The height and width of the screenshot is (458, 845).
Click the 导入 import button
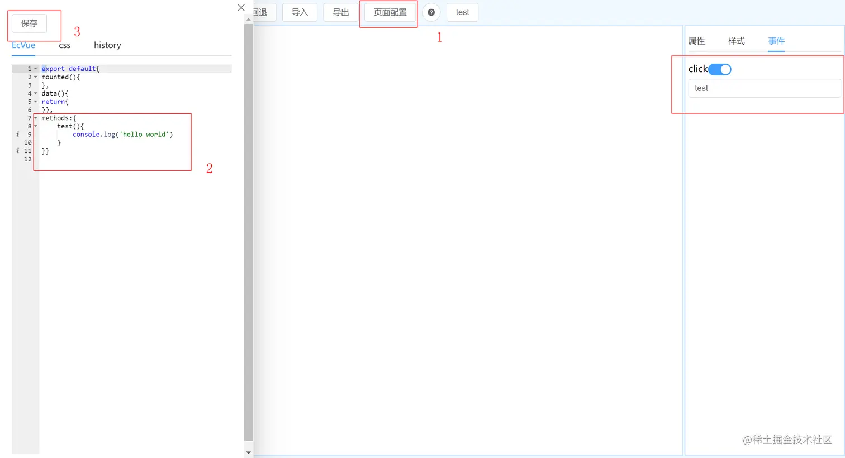tap(300, 12)
